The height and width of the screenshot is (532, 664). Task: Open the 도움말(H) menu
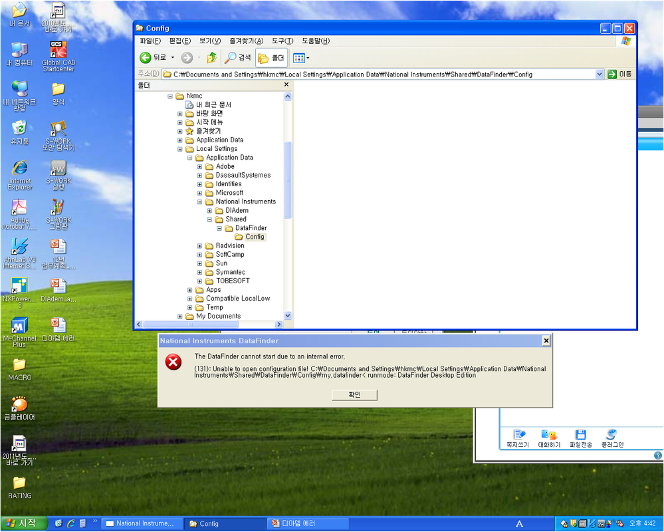pos(316,41)
